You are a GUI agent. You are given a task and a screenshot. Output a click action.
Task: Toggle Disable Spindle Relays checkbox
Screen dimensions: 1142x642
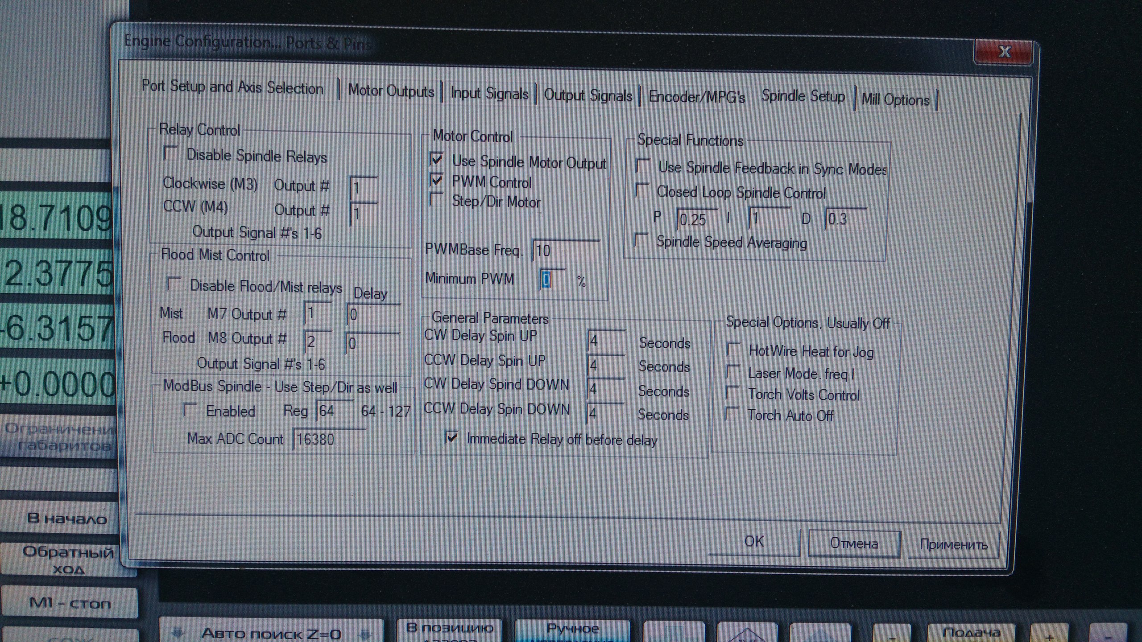[171, 154]
